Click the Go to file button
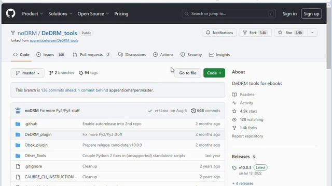Image resolution: width=332 pixels, height=186 pixels. pos(188,73)
